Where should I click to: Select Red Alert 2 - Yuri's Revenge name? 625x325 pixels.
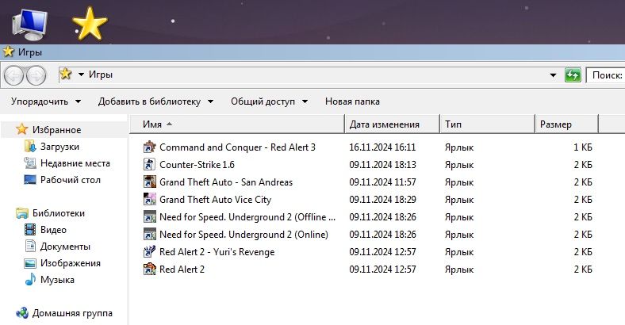click(x=217, y=252)
